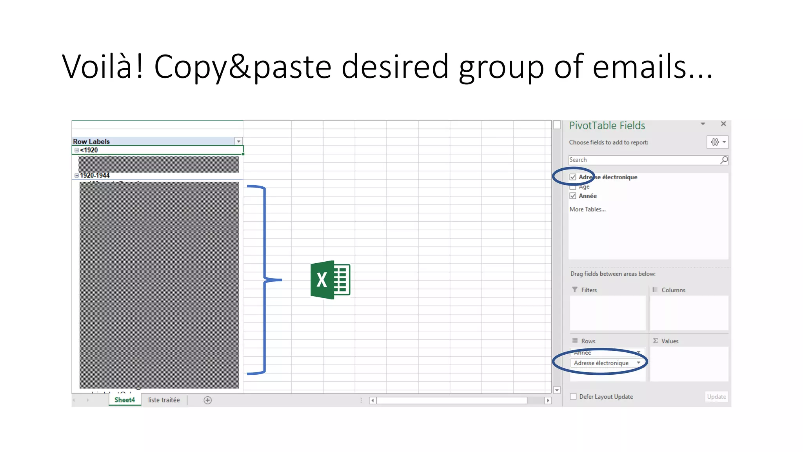Click the horizontal scrollbar right arrow
The image size is (803, 452).
click(x=548, y=400)
